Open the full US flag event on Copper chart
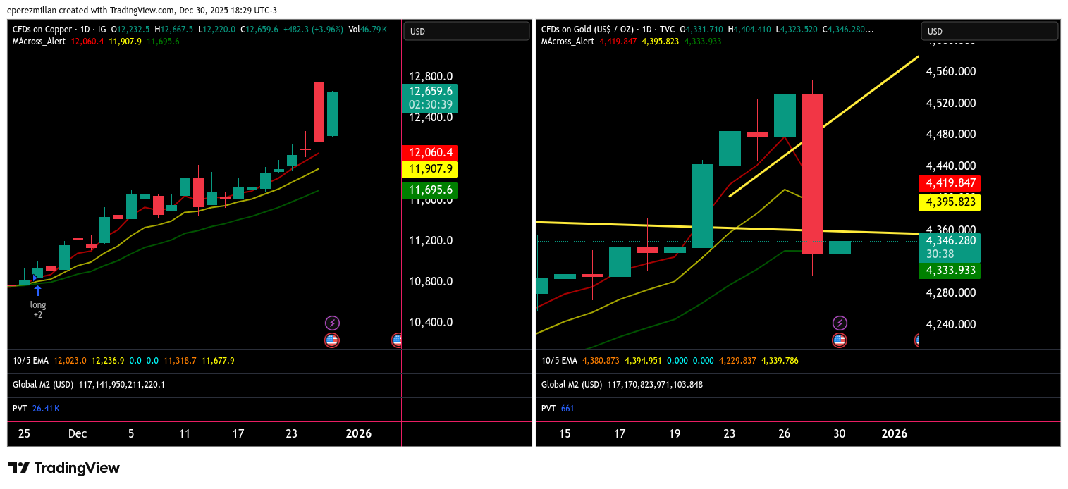Screen dimensions: 1068x489 332,340
